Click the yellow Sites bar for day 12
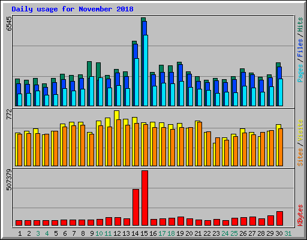 coord(116,138)
